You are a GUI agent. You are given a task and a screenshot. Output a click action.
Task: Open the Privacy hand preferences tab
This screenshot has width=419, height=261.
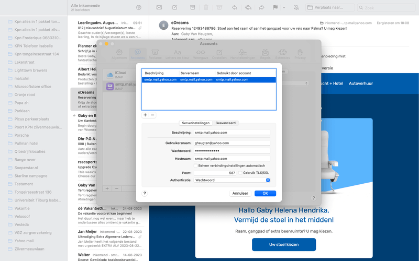[300, 54]
